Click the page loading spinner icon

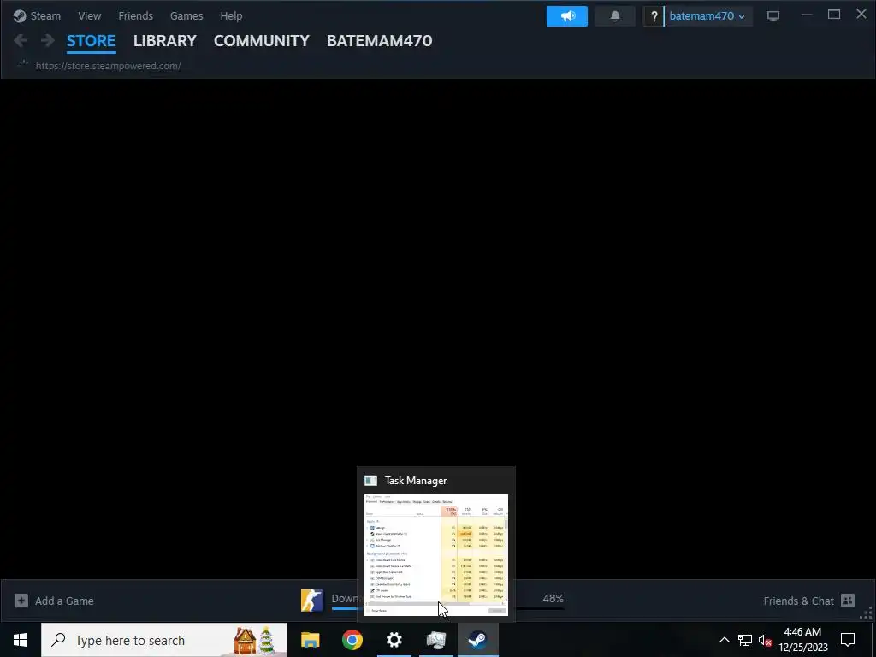[x=23, y=65]
